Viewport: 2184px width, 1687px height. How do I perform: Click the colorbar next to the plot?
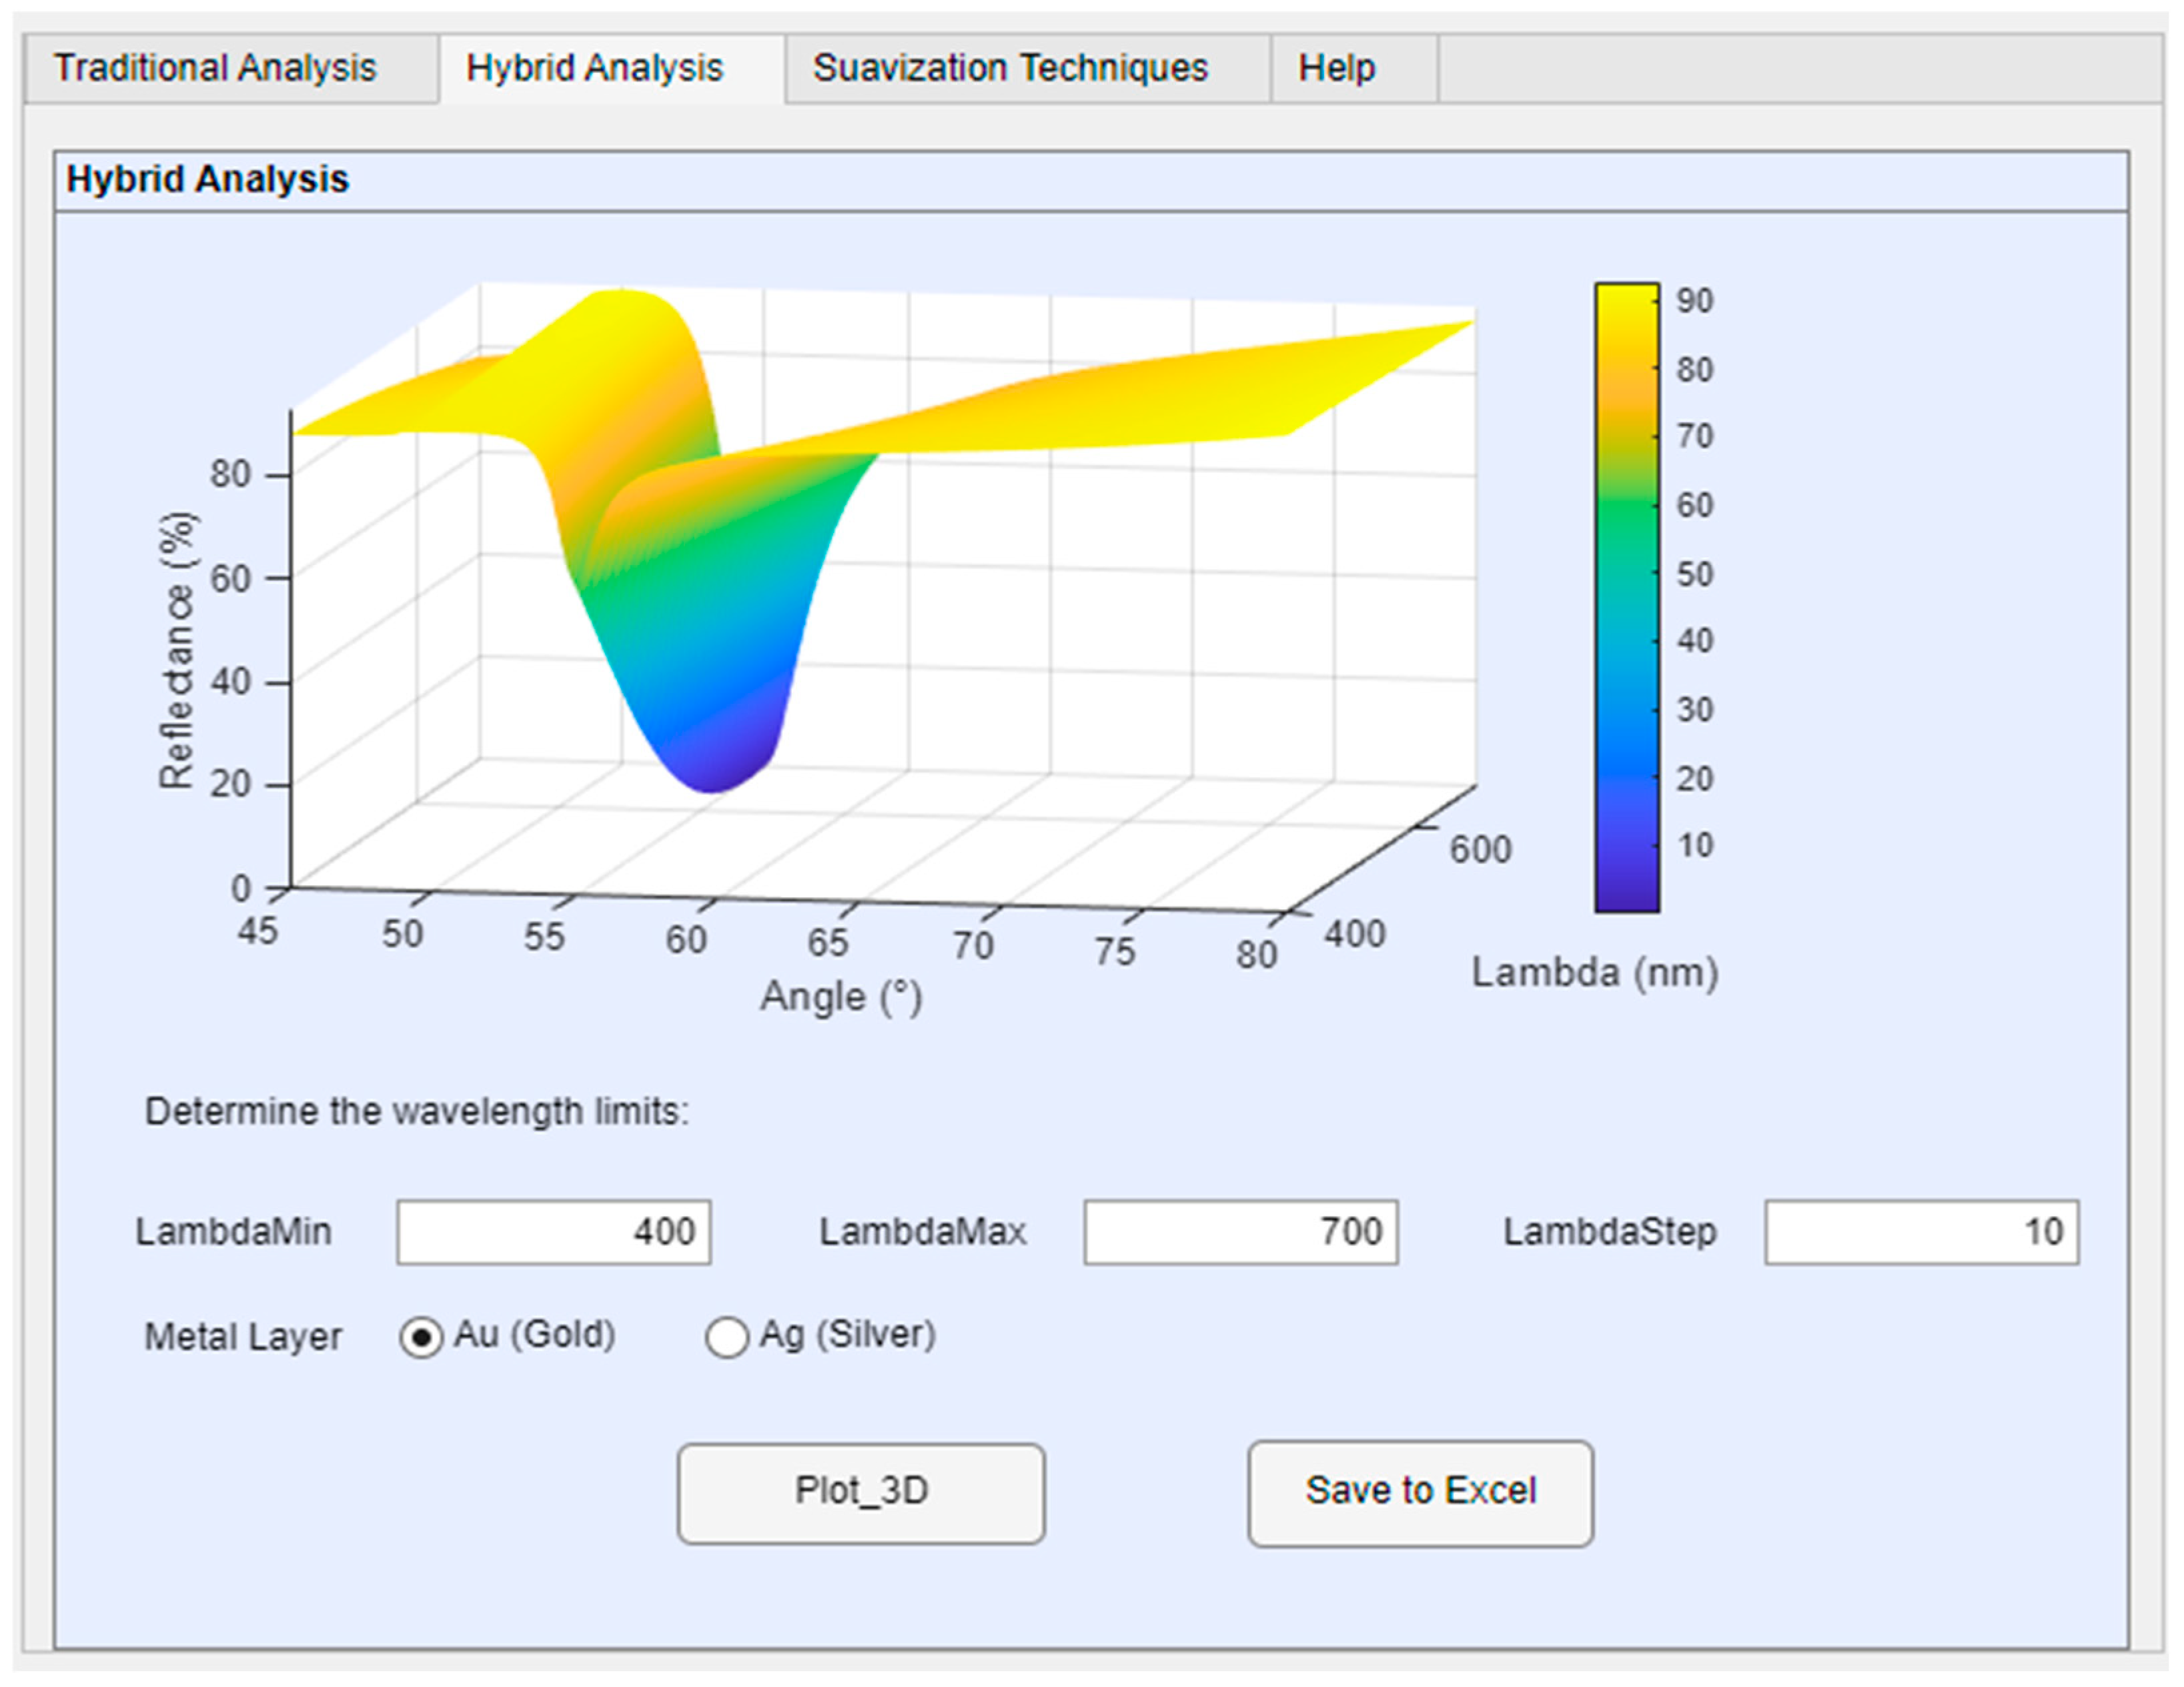[1626, 597]
